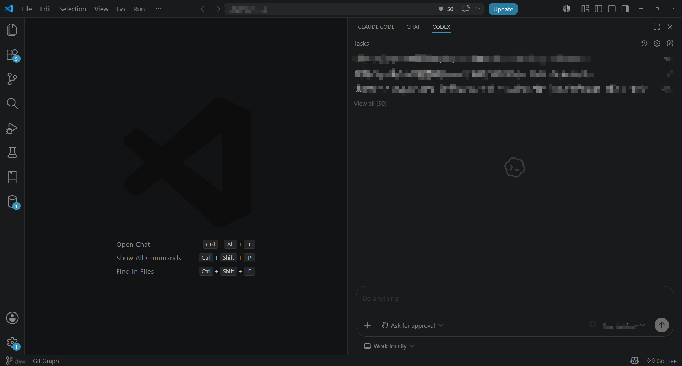Viewport: 682px width, 366px height.
Task: Open the Run menu
Action: pyautogui.click(x=139, y=9)
